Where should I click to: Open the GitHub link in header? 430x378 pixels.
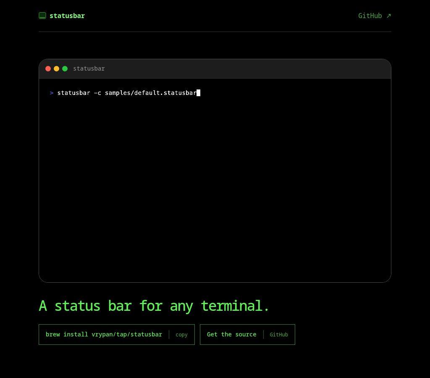coord(375,16)
